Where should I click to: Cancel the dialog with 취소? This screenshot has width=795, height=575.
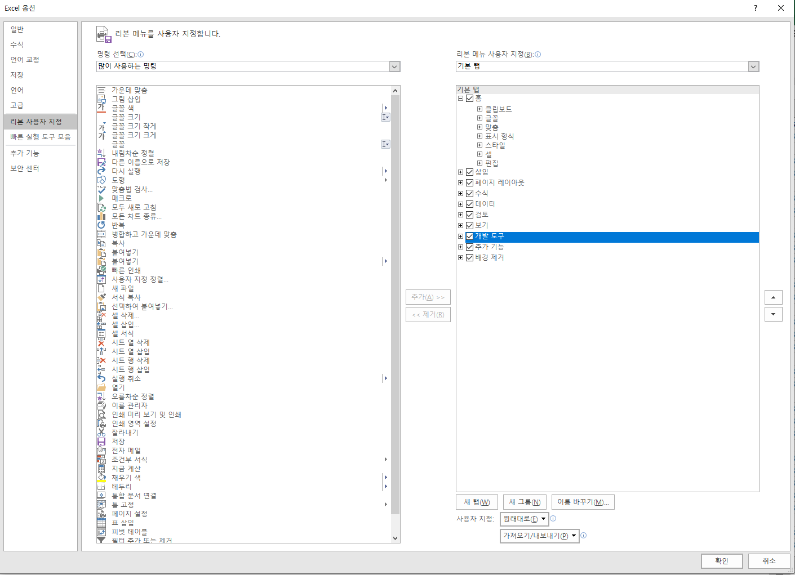pyautogui.click(x=769, y=561)
